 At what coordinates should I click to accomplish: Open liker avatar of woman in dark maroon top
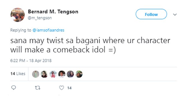(44, 74)
